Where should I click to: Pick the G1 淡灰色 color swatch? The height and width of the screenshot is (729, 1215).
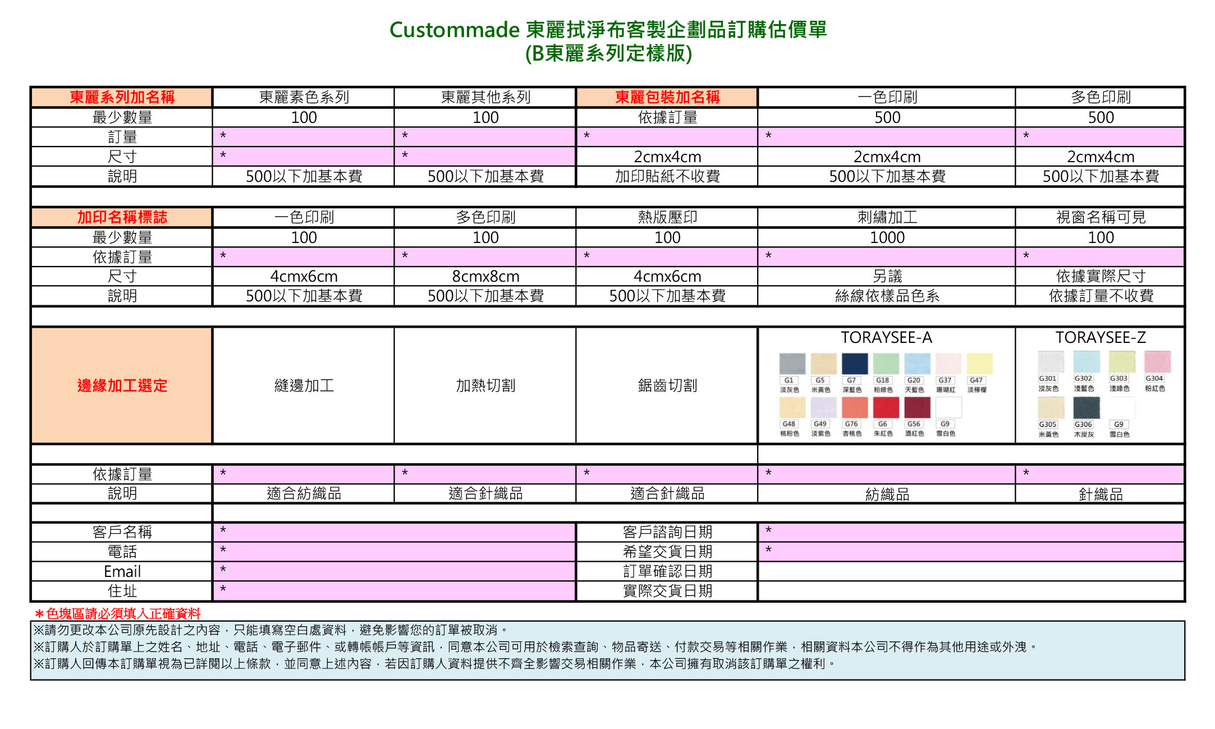pyautogui.click(x=792, y=364)
